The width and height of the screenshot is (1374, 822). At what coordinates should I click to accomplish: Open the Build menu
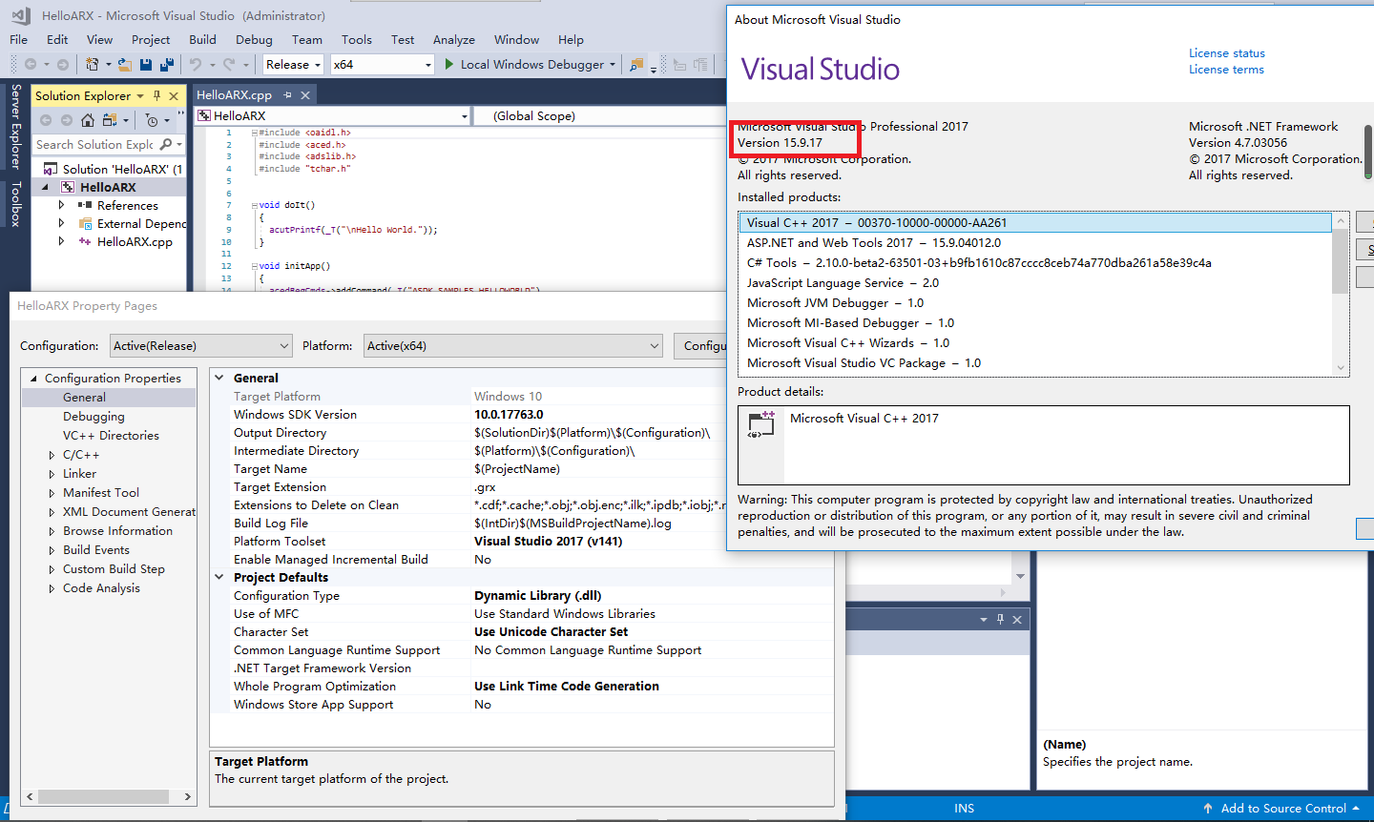click(202, 39)
